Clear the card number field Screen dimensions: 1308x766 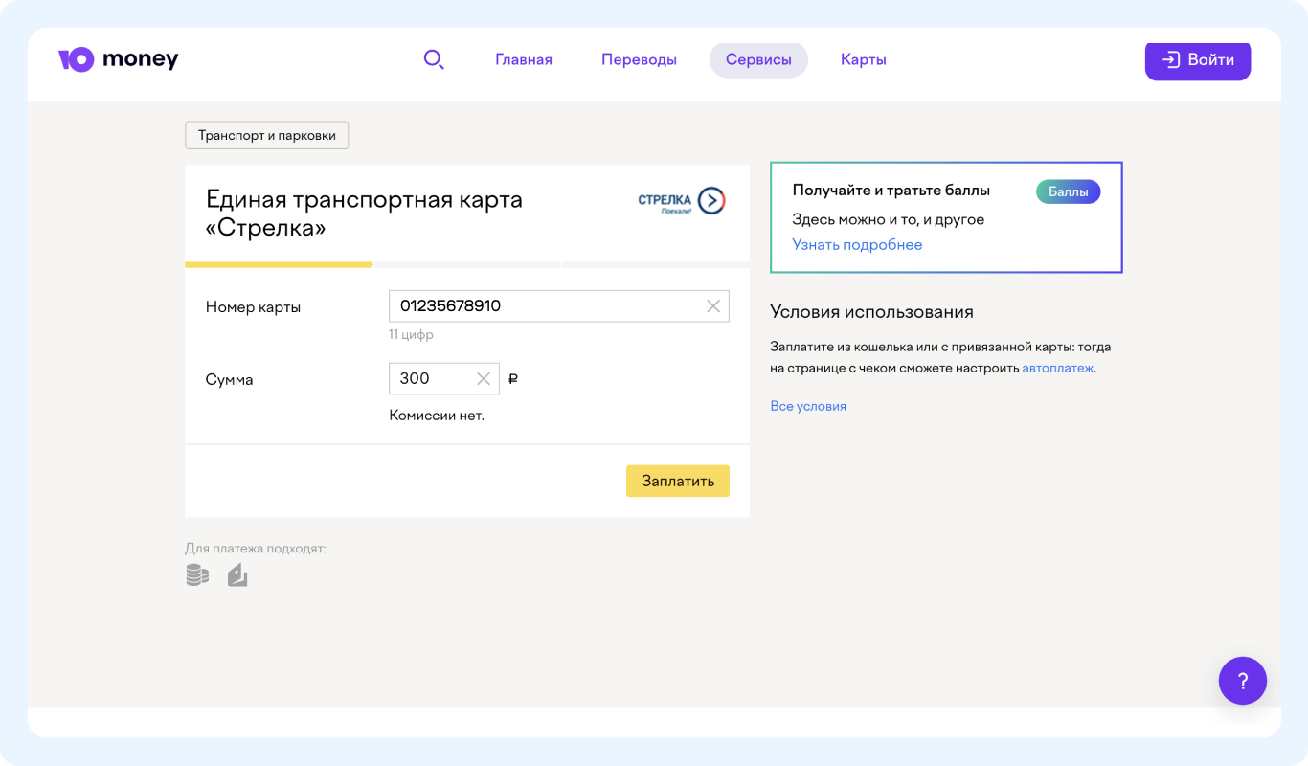[x=713, y=306]
